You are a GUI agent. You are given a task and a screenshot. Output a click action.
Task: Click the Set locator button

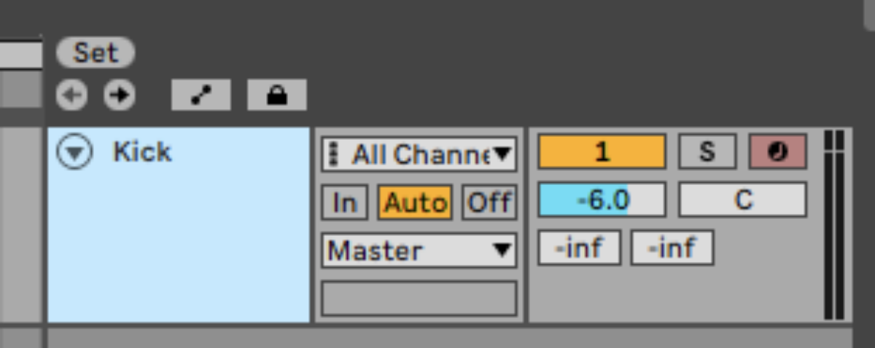[x=96, y=52]
